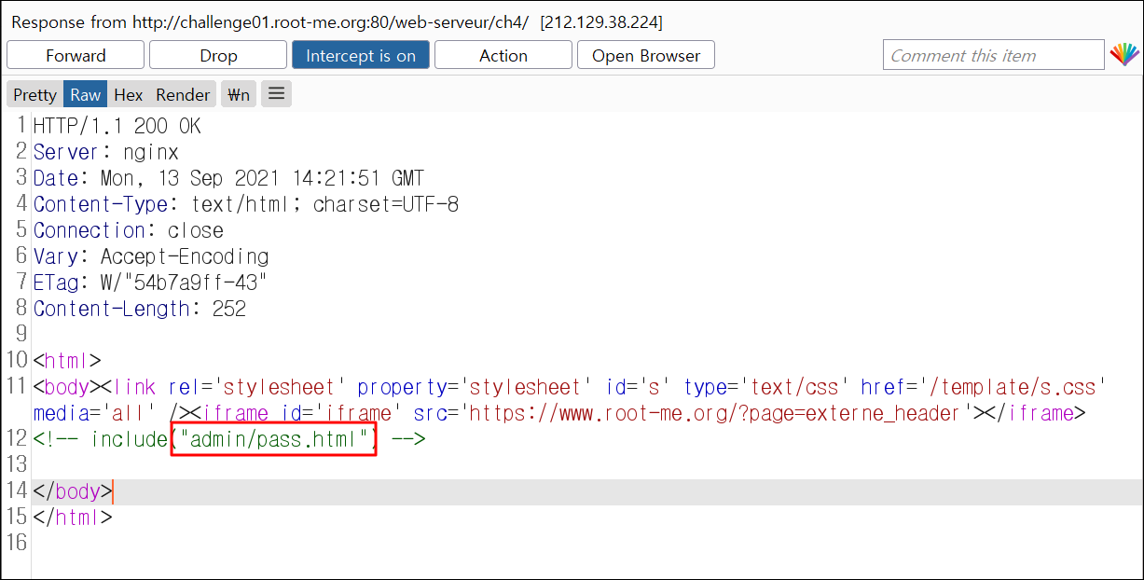Click the Vary: Accept-Encoding header
Screen dimensions: 1144x580
[x=151, y=256]
